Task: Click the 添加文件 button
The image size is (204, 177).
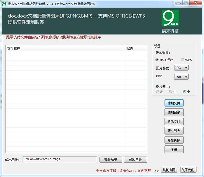Action: [x=174, y=103]
